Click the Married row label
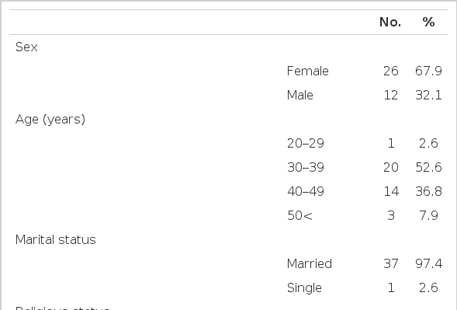This screenshot has height=310, width=457. (x=310, y=264)
